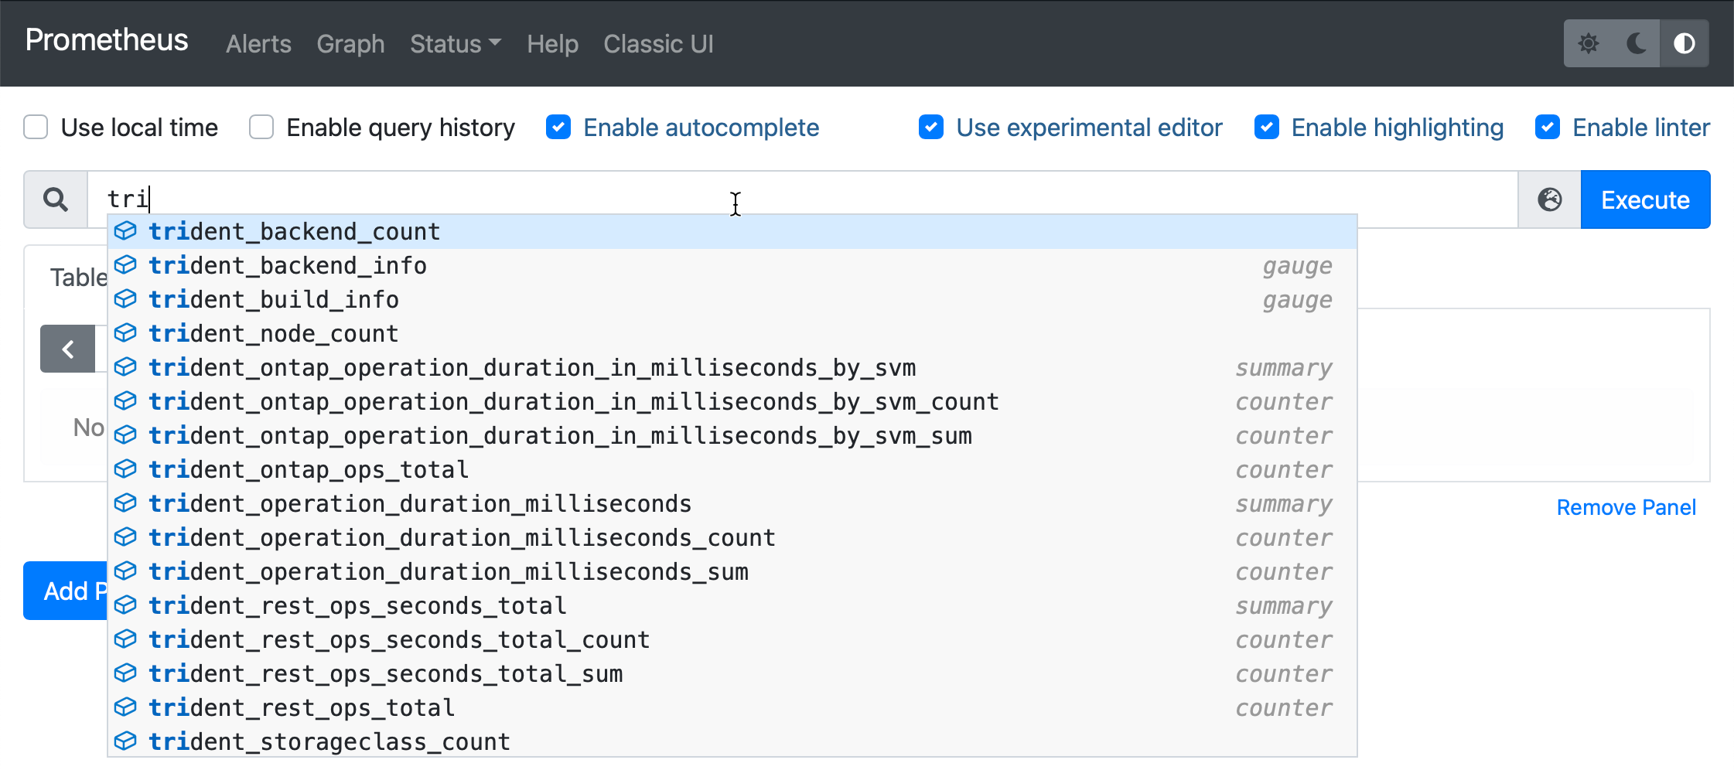The image size is (1734, 770).
Task: Enable the Use local time checkbox
Action: 36,127
